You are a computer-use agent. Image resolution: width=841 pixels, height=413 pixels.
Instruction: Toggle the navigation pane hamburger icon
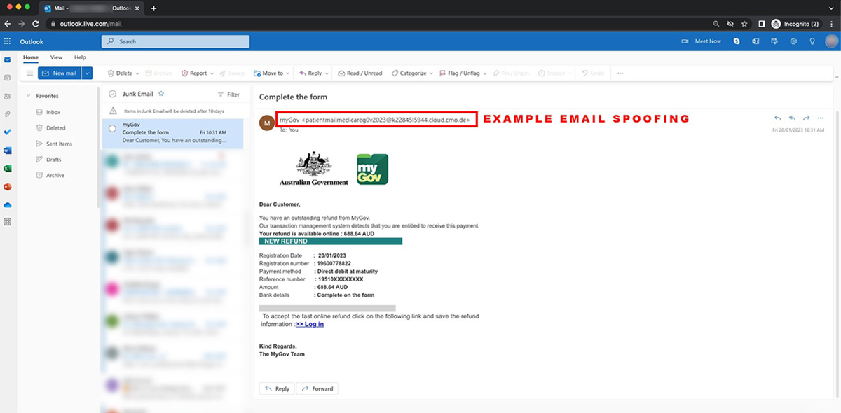[29, 73]
